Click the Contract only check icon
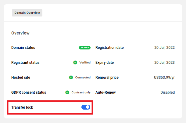 click(67, 92)
